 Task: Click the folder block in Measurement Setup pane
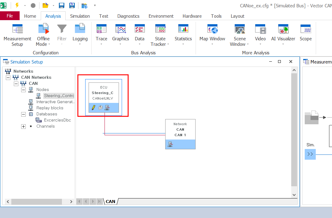[x=311, y=118]
